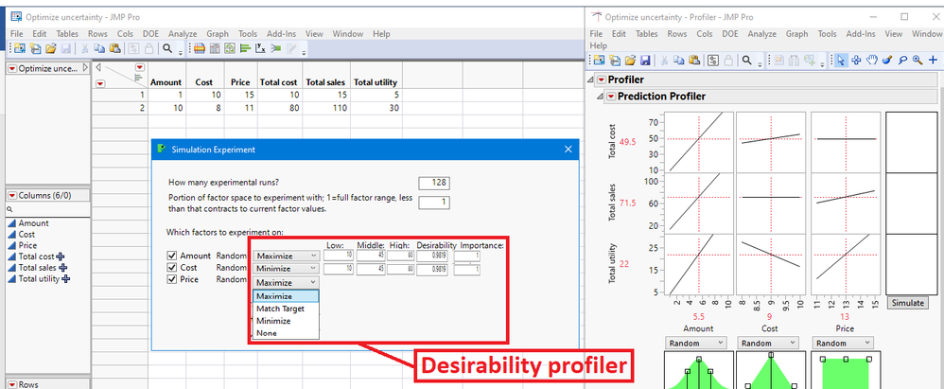
Task: Click the cell with value 110 in Total sales
Action: click(x=325, y=109)
